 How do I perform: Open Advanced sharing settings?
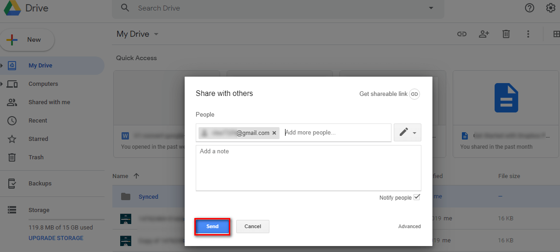[409, 226]
